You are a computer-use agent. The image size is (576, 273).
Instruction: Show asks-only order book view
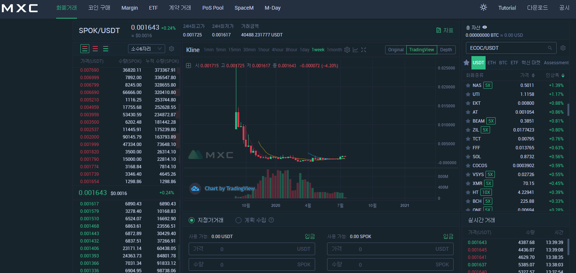coord(95,49)
